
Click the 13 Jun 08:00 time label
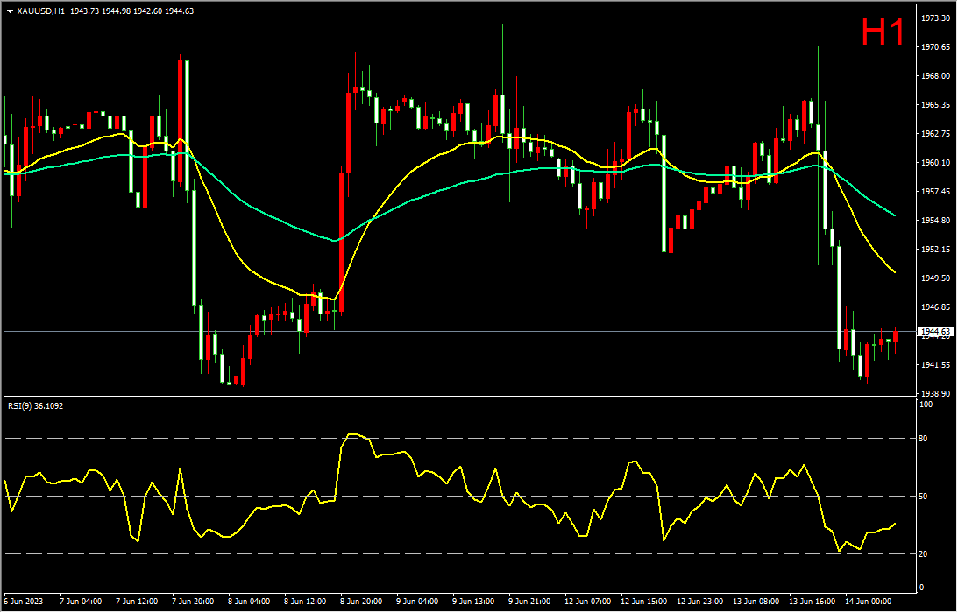coord(756,602)
